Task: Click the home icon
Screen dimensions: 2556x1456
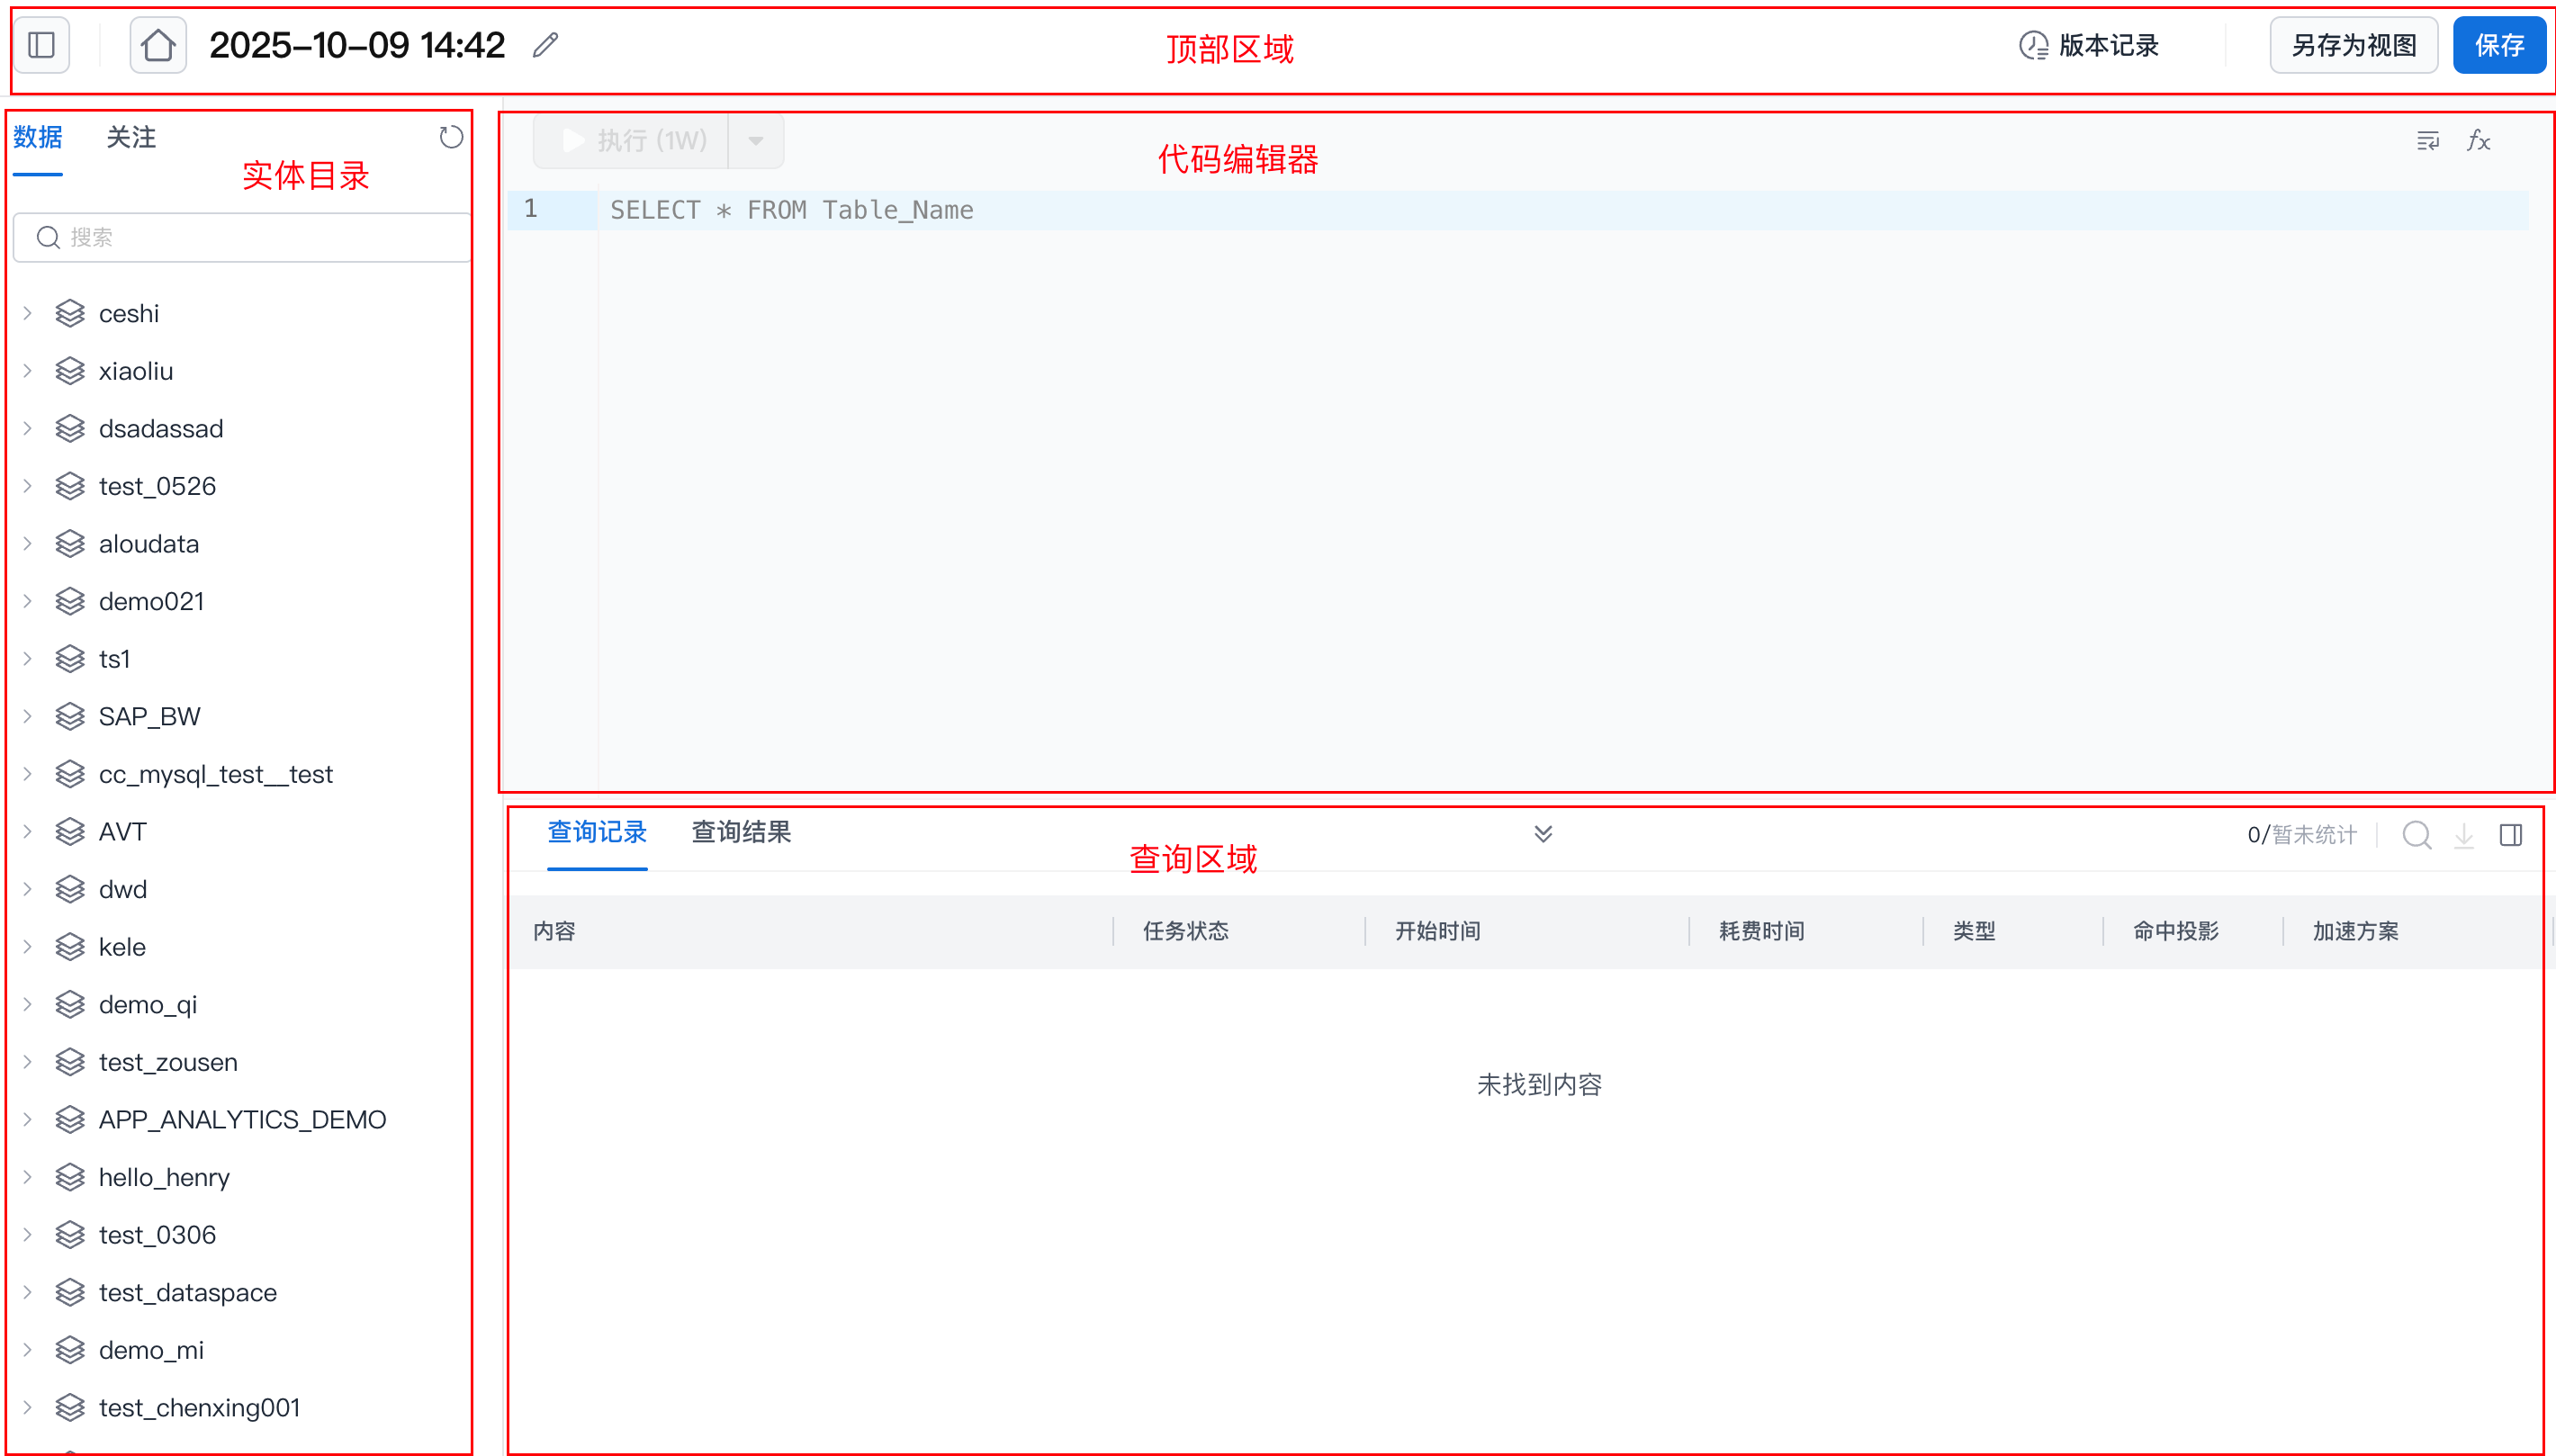Action: [x=158, y=45]
